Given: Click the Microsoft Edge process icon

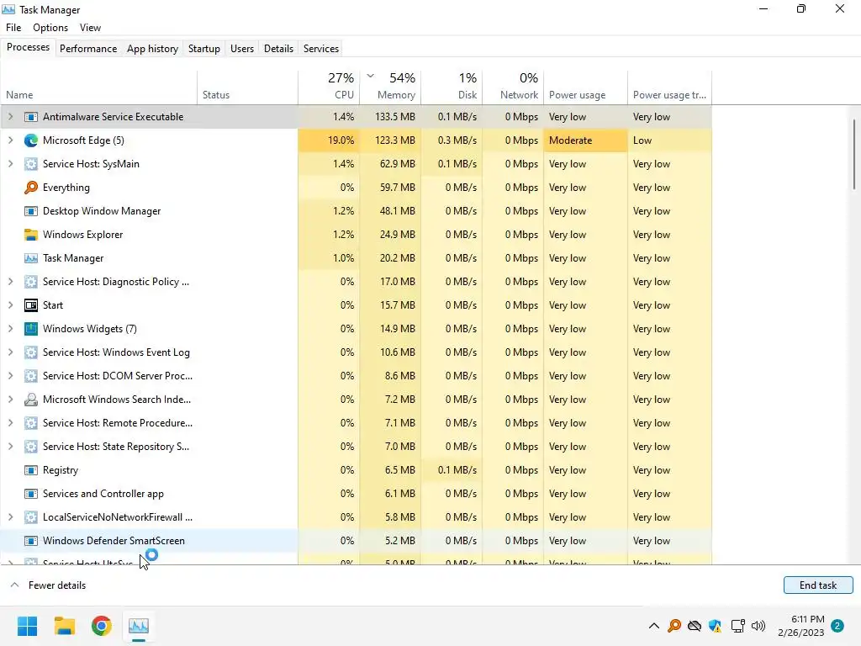Looking at the screenshot, I should (31, 140).
